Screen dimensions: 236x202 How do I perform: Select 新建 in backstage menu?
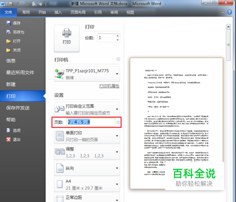[x=11, y=84]
